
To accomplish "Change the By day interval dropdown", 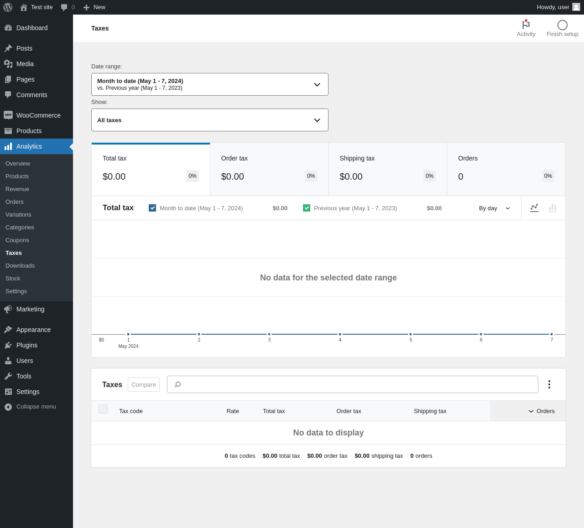I will click(494, 208).
